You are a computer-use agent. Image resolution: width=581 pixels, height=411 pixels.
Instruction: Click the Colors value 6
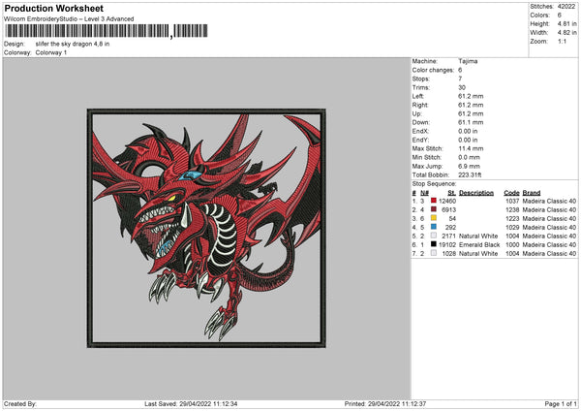pos(560,16)
